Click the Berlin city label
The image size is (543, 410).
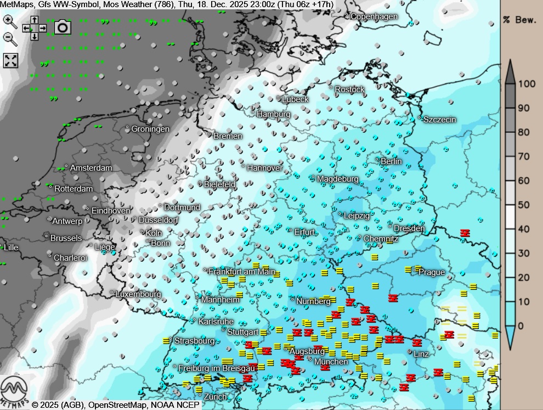tap(391, 161)
